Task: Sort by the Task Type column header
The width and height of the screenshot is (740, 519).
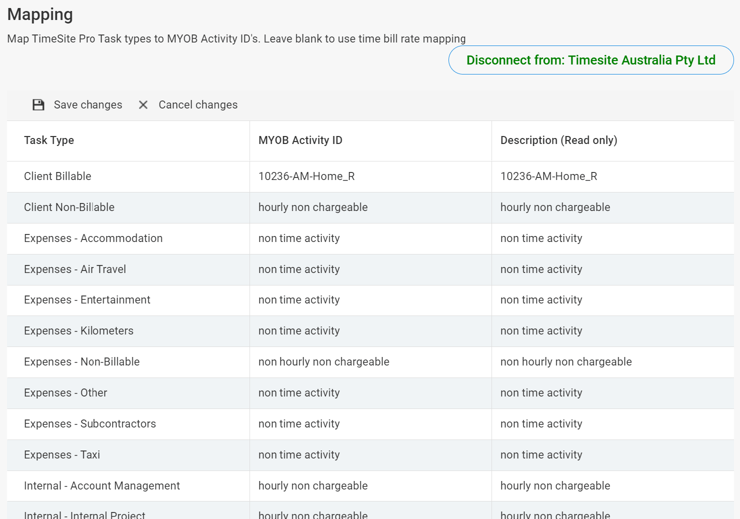Action: coord(49,140)
